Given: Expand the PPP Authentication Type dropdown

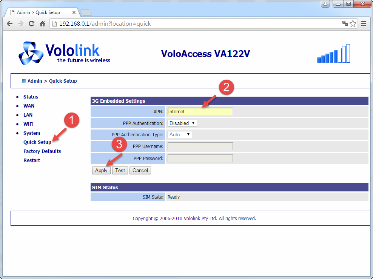Looking at the screenshot, I should tap(180, 134).
